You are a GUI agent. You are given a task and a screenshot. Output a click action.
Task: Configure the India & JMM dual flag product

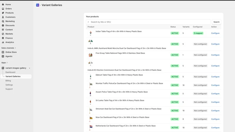click(215, 44)
